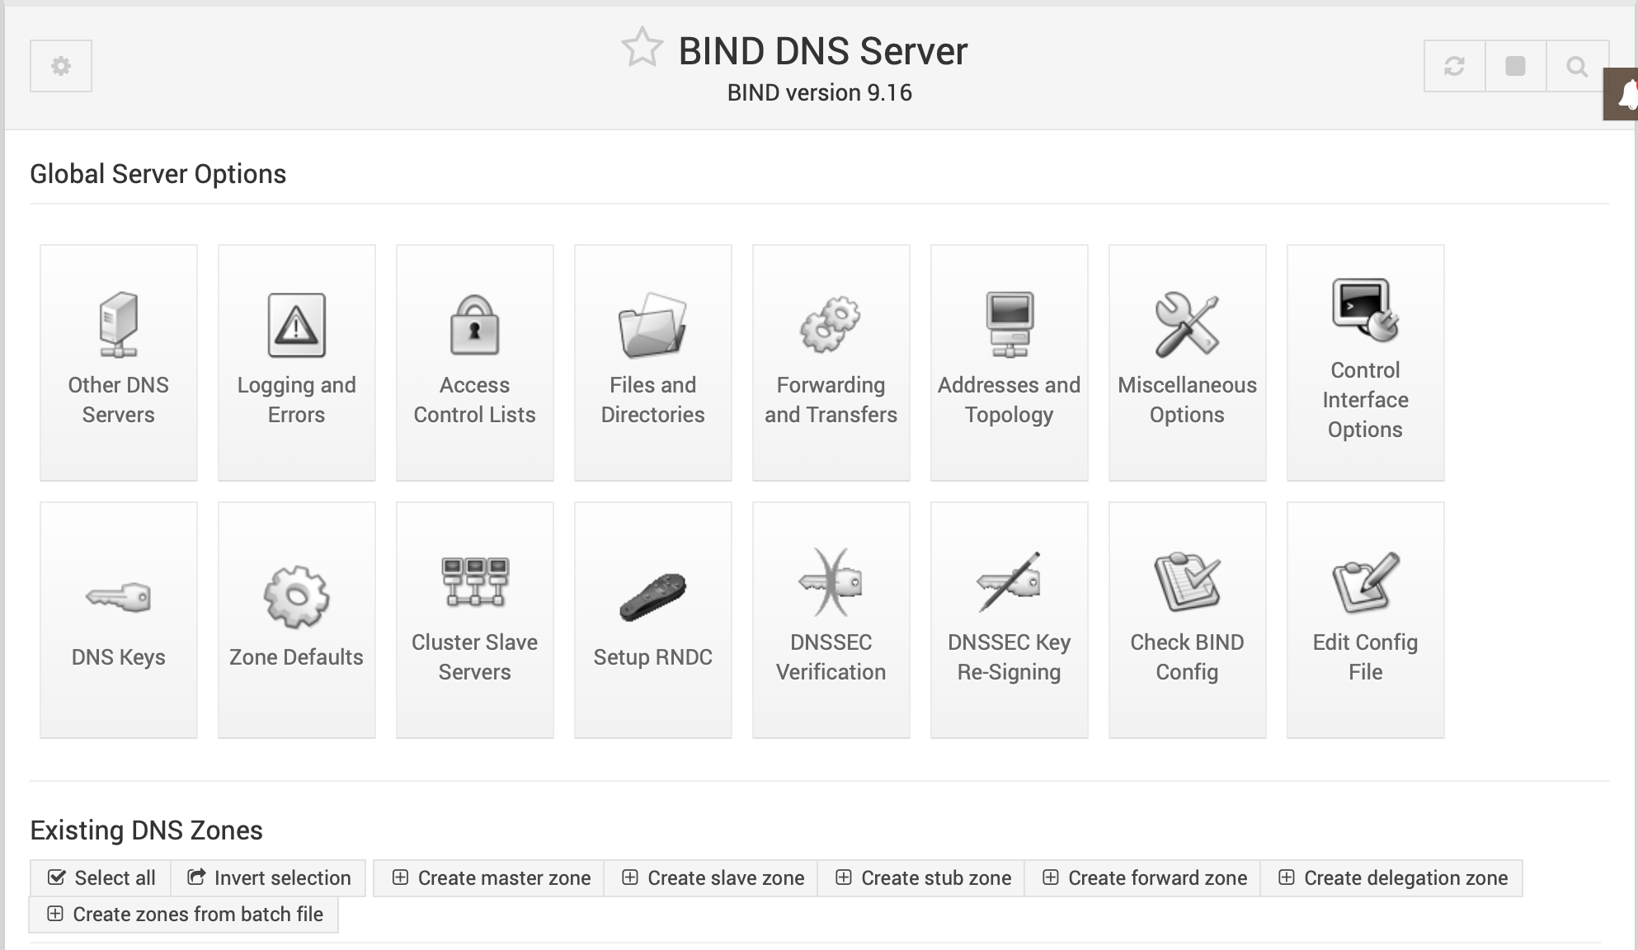Open Check BIND Config

point(1187,619)
